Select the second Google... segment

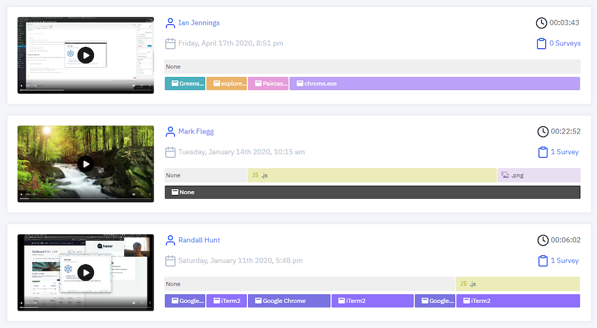(435, 301)
